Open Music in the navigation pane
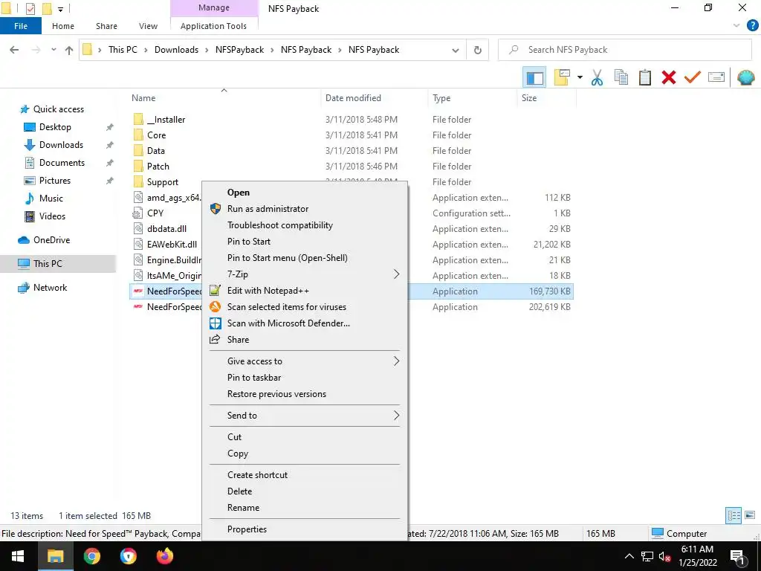This screenshot has height=571, width=761. [x=51, y=199]
